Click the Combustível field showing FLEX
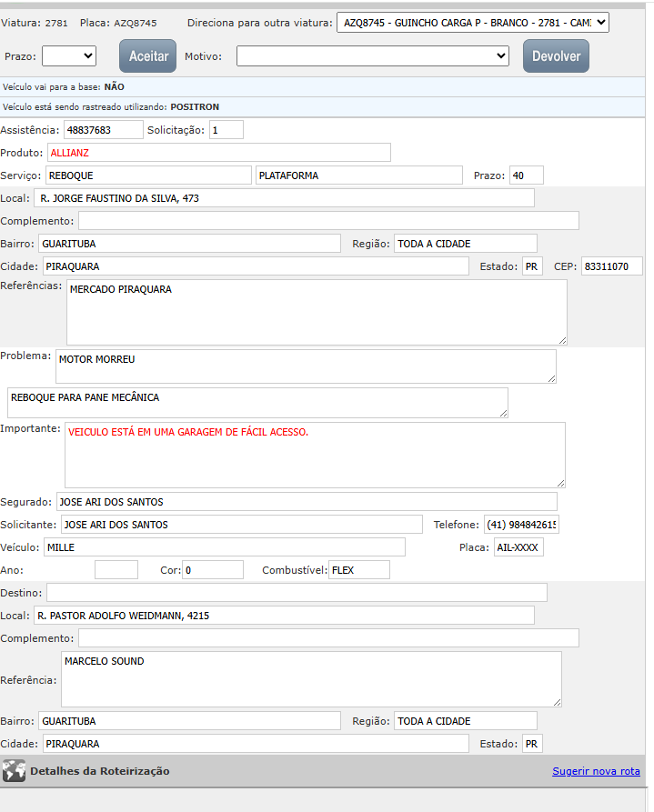654x812 pixels. pos(358,570)
